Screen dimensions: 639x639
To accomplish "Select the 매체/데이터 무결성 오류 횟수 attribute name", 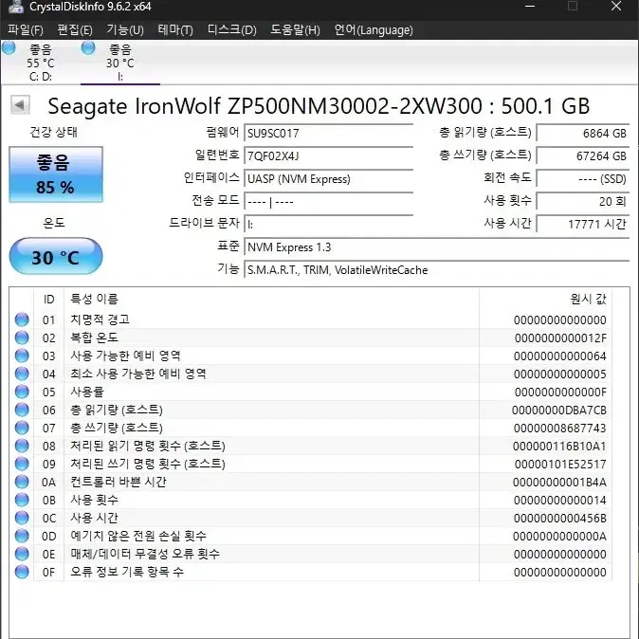I will [145, 554].
